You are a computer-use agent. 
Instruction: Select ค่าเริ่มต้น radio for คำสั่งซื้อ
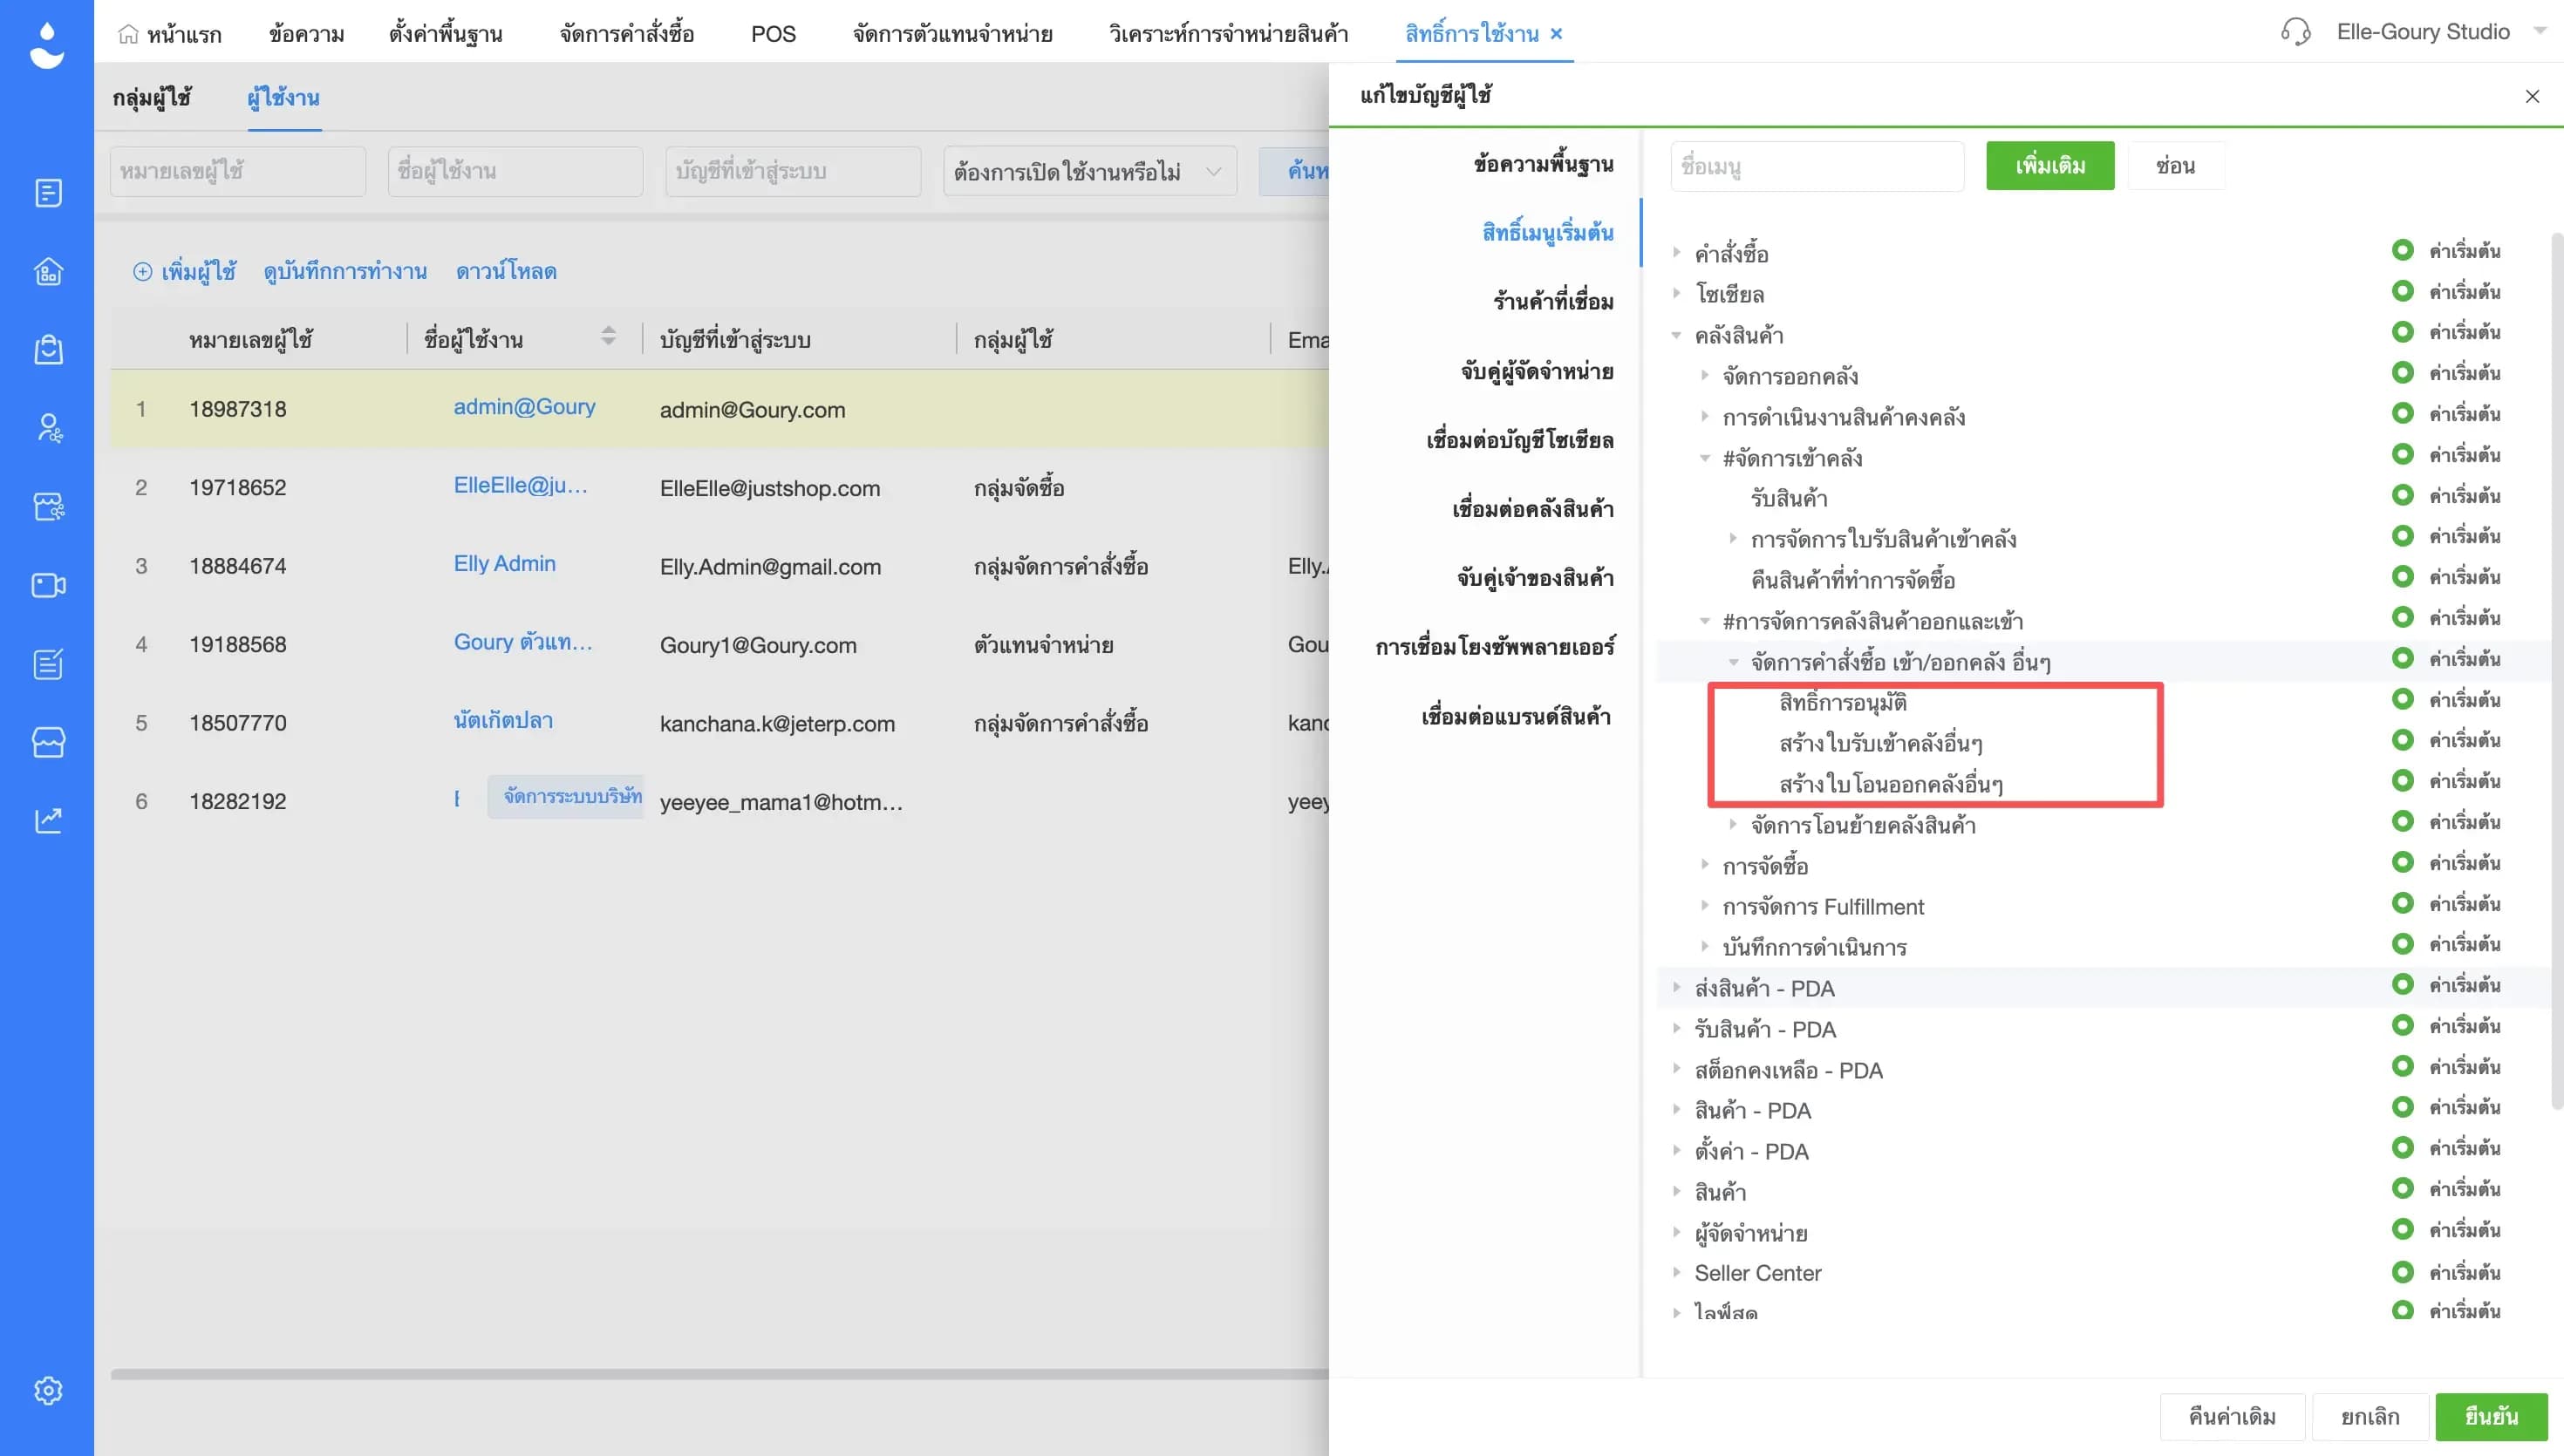pyautogui.click(x=2402, y=250)
